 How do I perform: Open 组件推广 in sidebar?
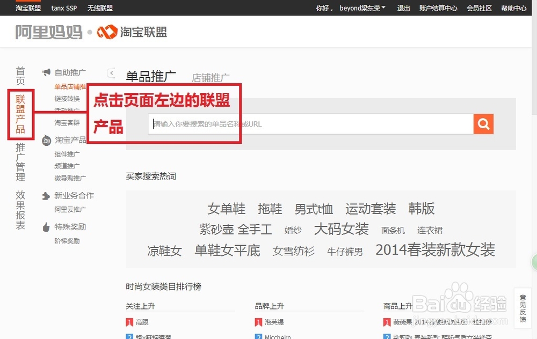pyautogui.click(x=67, y=154)
